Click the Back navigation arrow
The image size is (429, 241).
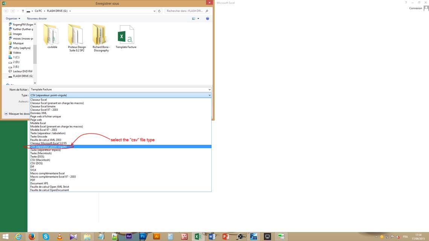pyautogui.click(x=6, y=11)
